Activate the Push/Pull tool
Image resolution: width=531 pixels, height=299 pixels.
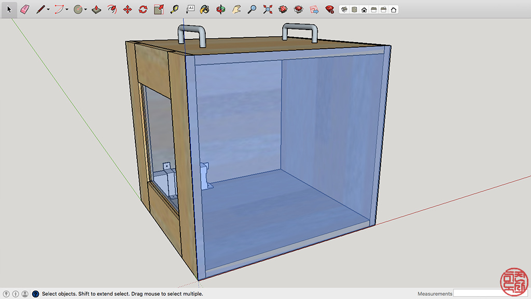[96, 9]
